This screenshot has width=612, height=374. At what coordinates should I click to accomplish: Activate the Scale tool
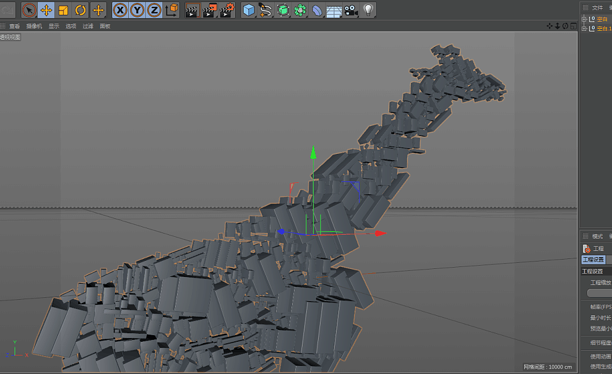coord(63,10)
